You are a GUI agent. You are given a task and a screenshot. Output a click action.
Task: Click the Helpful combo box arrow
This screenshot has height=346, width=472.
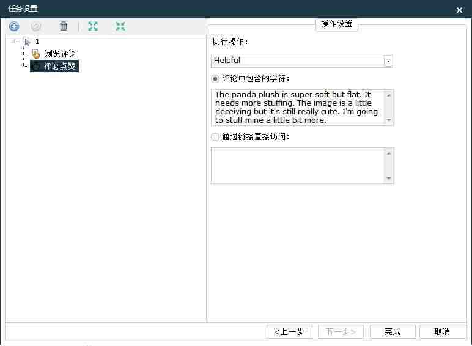click(x=388, y=61)
